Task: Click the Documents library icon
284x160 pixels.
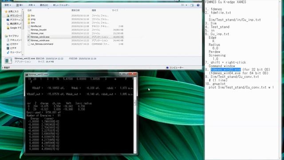Action: (x=8, y=40)
